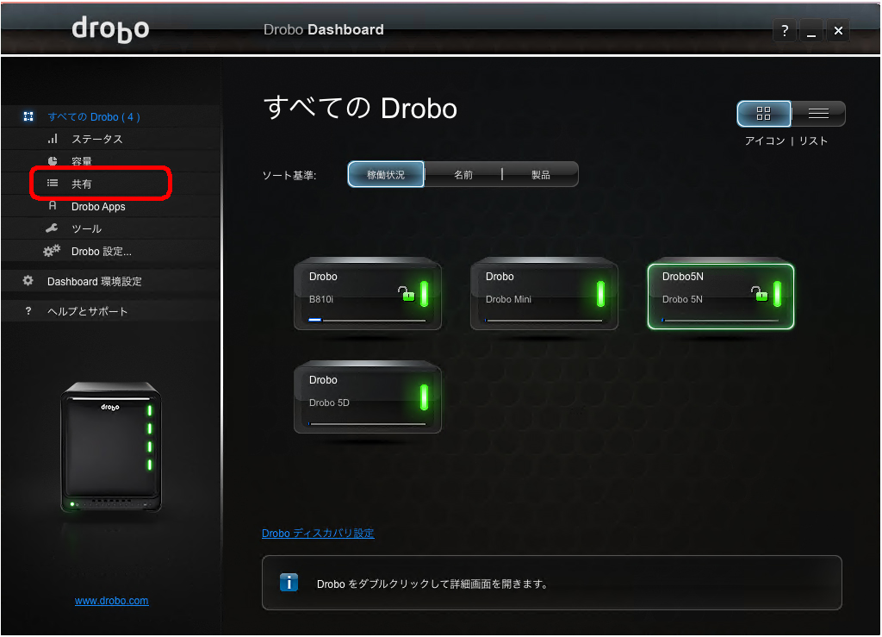This screenshot has height=637, width=882.
Task: Select the Drobo 5D device card
Action: 368,397
